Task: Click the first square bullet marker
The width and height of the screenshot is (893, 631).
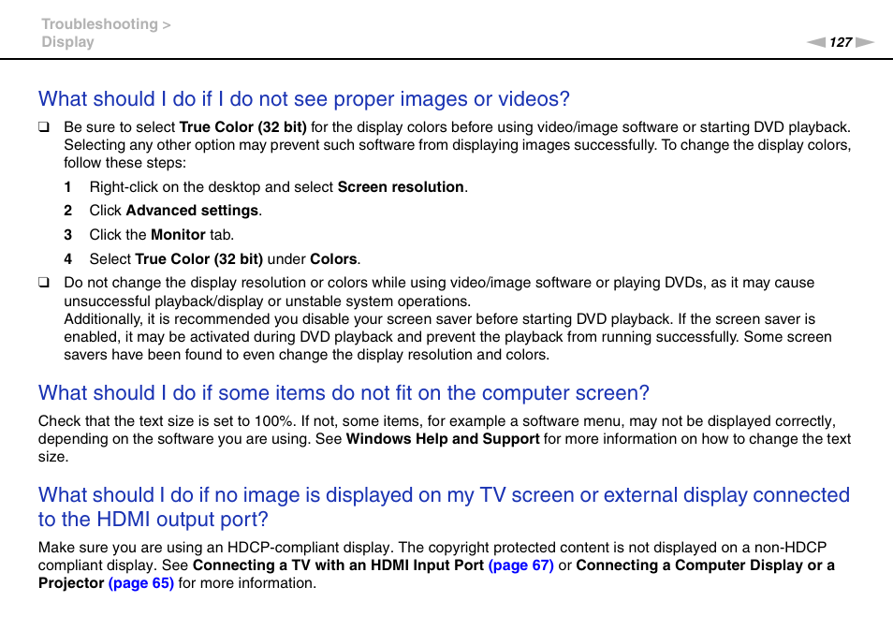Action: click(x=44, y=127)
